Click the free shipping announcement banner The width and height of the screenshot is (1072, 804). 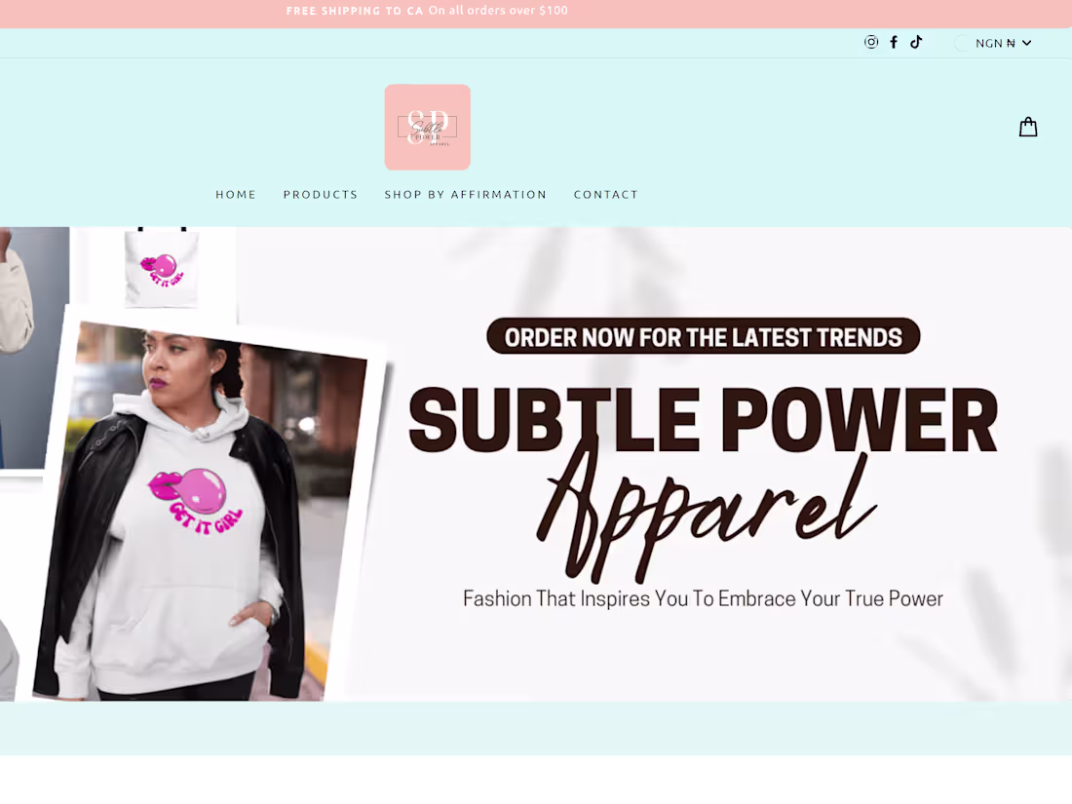pos(427,11)
